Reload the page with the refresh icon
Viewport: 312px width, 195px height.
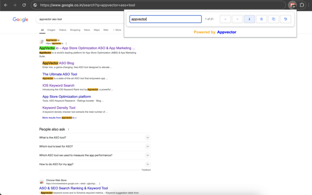[x=24, y=5]
